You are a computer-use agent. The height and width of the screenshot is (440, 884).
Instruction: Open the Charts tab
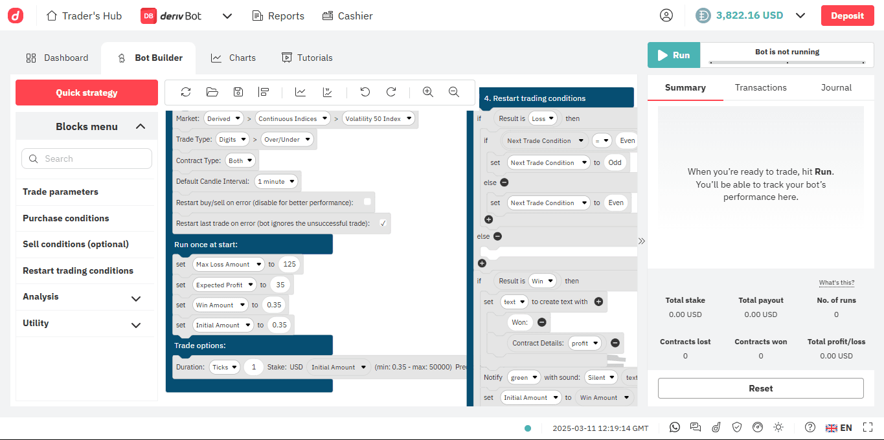click(233, 58)
